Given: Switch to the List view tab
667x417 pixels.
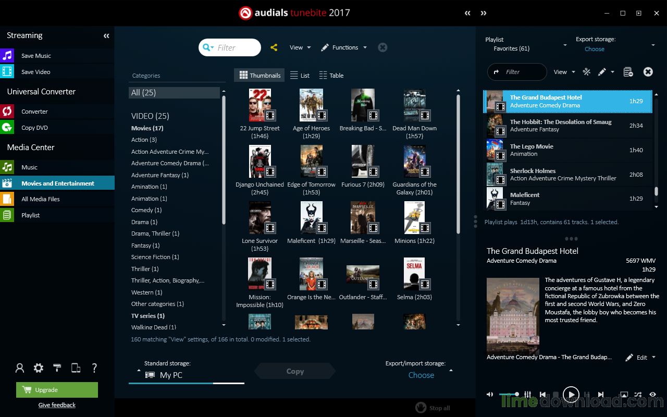Looking at the screenshot, I should [300, 76].
